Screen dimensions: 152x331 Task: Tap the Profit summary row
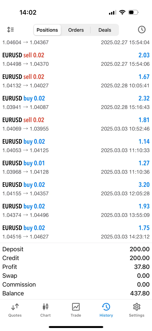(x=76, y=267)
